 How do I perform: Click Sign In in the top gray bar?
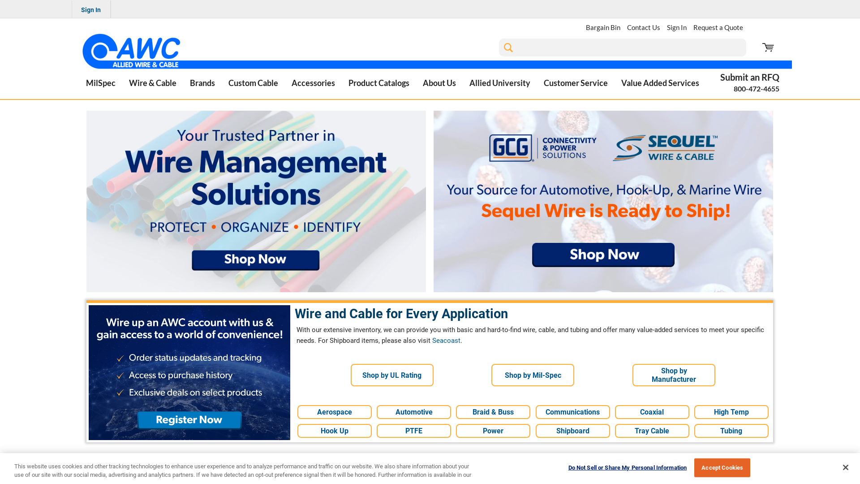[91, 9]
